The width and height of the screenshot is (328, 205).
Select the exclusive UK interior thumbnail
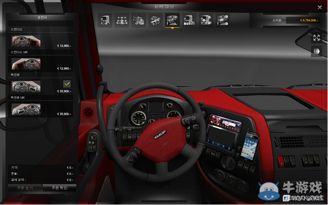pyautogui.click(x=26, y=110)
